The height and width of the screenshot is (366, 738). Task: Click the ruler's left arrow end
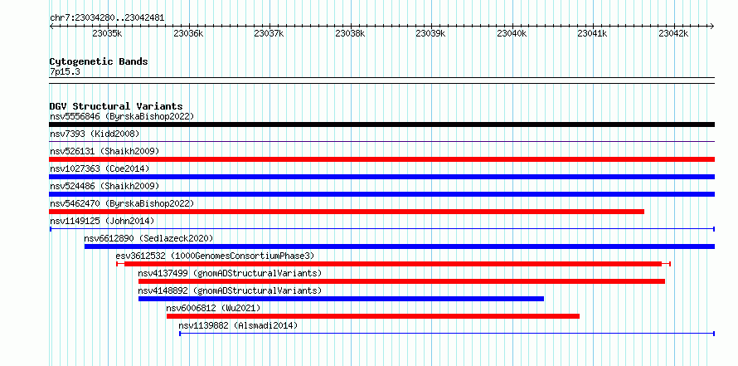(x=51, y=27)
